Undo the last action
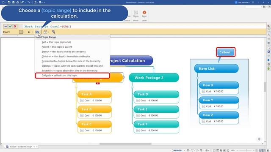 click(22, 2)
